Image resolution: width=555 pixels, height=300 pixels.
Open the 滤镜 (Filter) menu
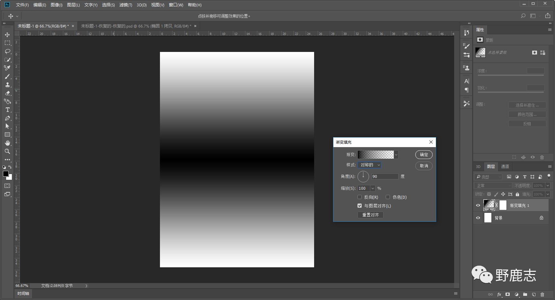click(126, 5)
